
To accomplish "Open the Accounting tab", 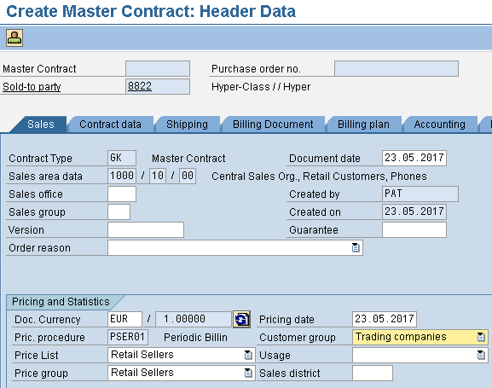I will tap(439, 125).
